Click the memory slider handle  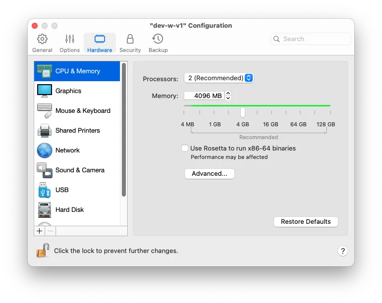(x=243, y=112)
